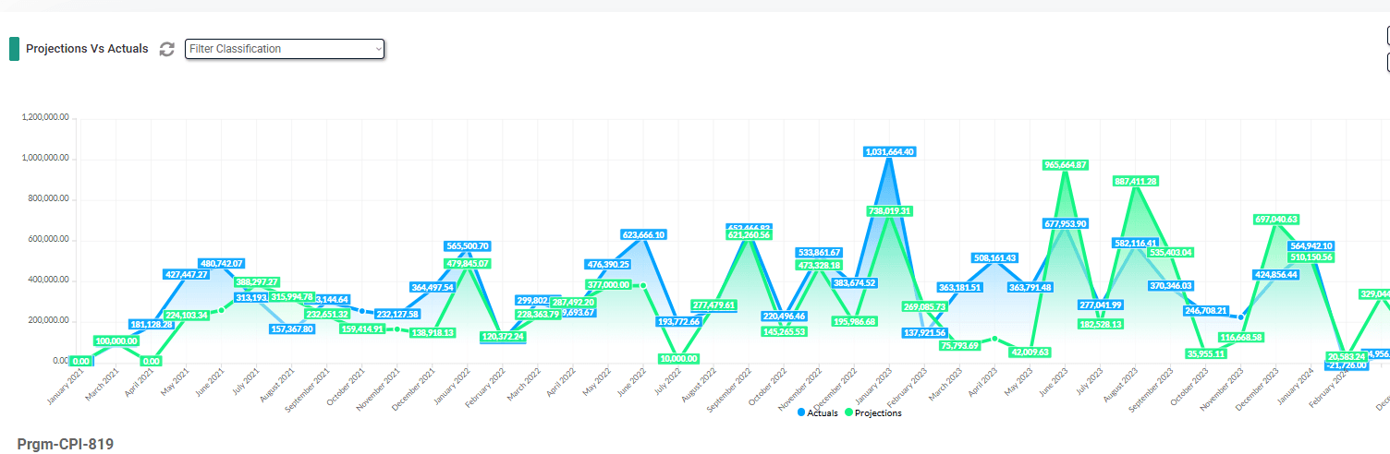Select the 424,856.44 actuals label

pos(1276,275)
